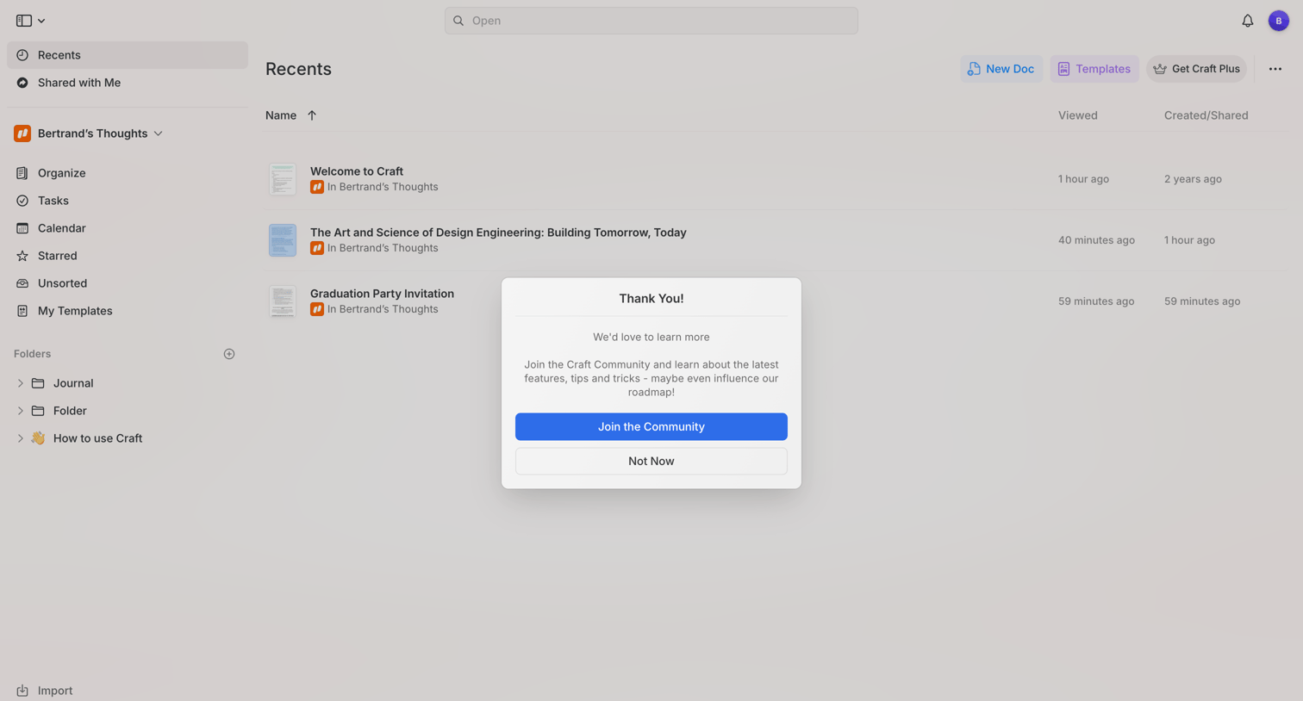Click the New Doc page icon
The height and width of the screenshot is (701, 1303).
(x=974, y=69)
